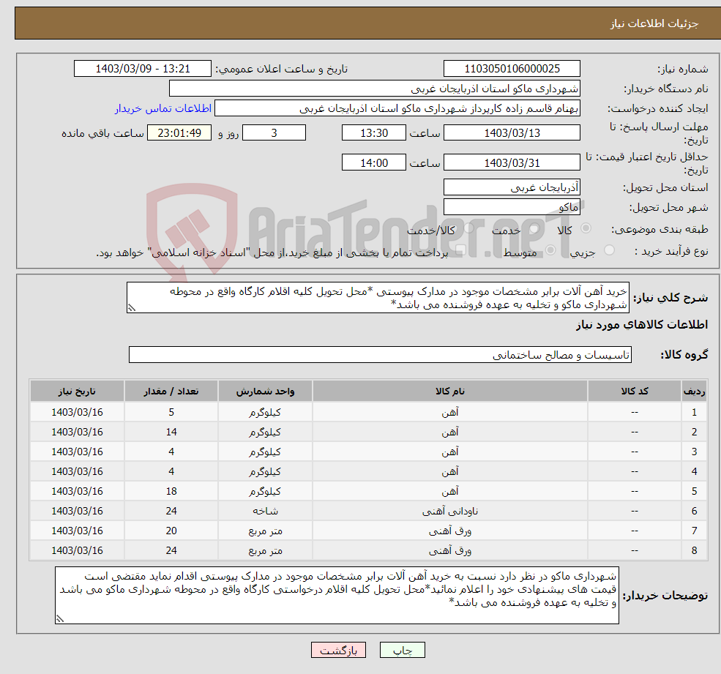The height and width of the screenshot is (674, 721).
Task: Click the کیلوگرم unit in row 3
Action: coord(265,452)
